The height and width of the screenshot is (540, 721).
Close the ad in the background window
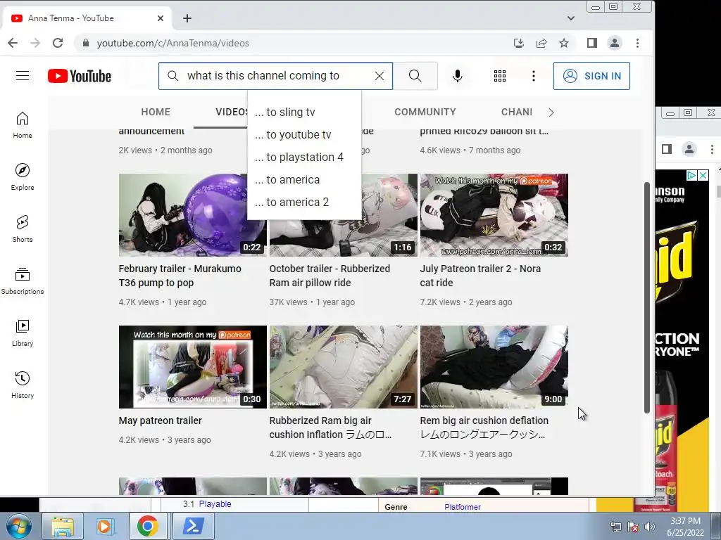(703, 175)
